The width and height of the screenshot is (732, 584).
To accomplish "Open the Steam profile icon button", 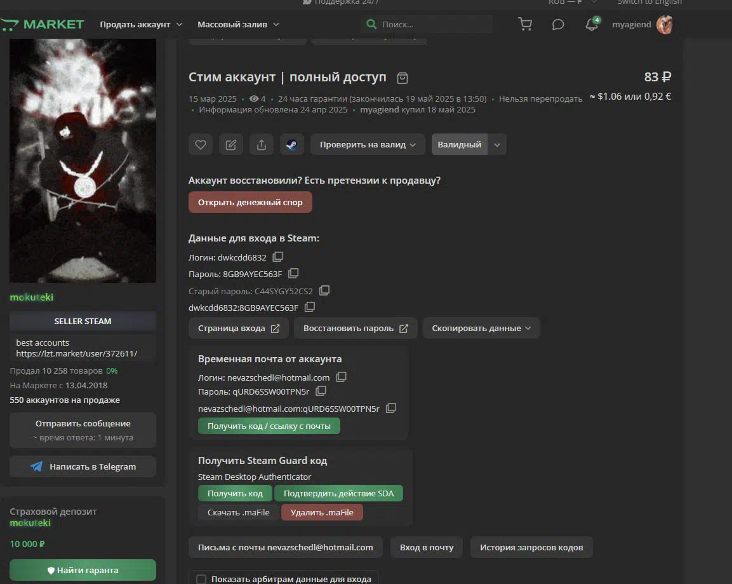I will click(x=292, y=144).
